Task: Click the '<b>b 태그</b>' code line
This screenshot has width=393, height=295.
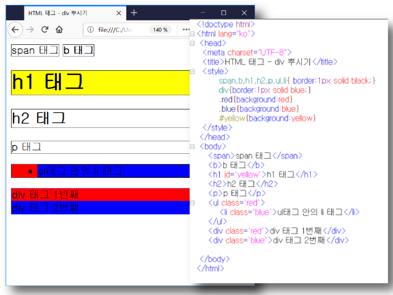Action: tap(236, 165)
